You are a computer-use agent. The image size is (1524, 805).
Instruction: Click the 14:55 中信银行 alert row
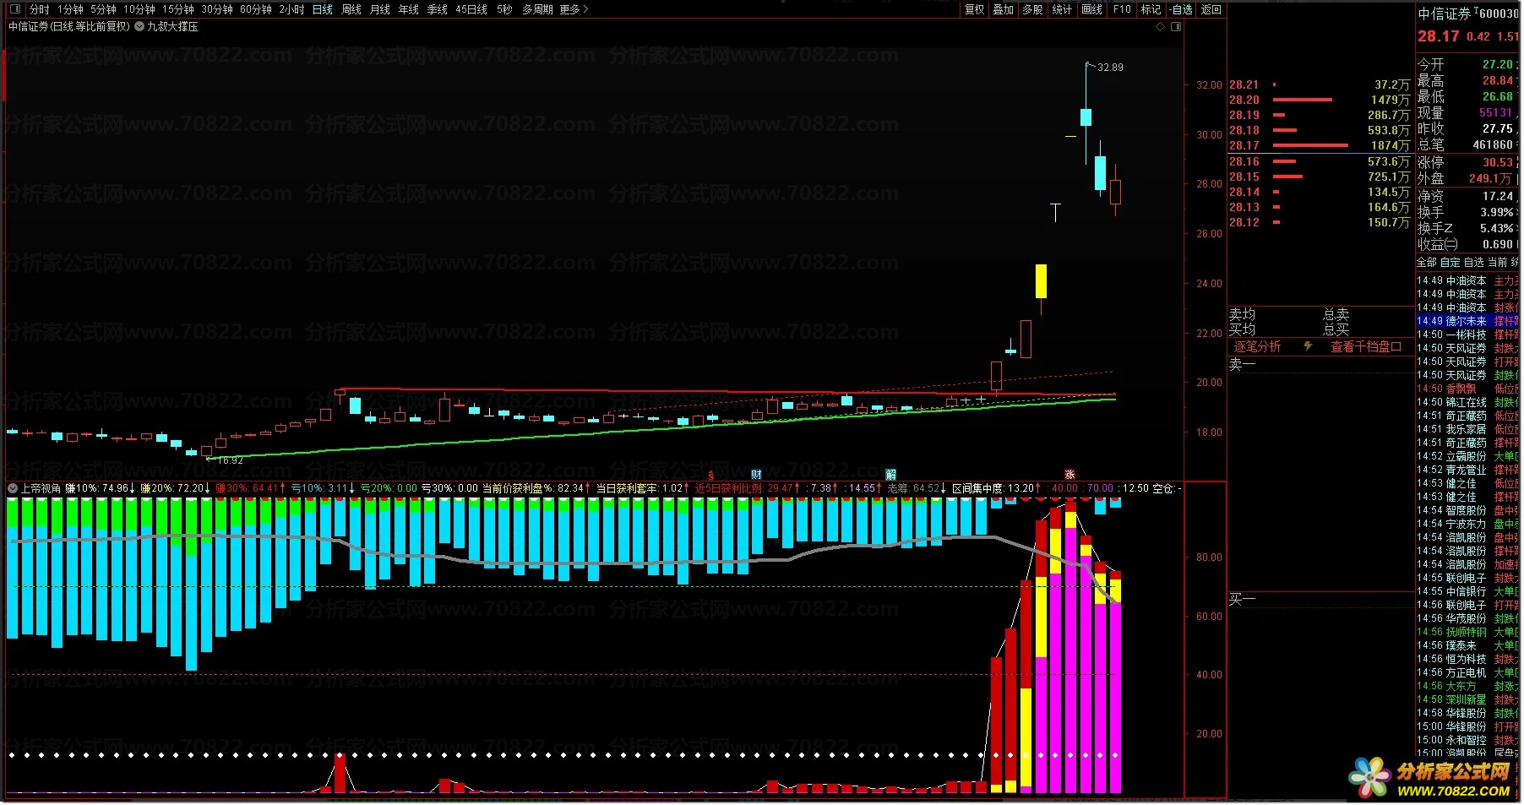click(x=1467, y=591)
